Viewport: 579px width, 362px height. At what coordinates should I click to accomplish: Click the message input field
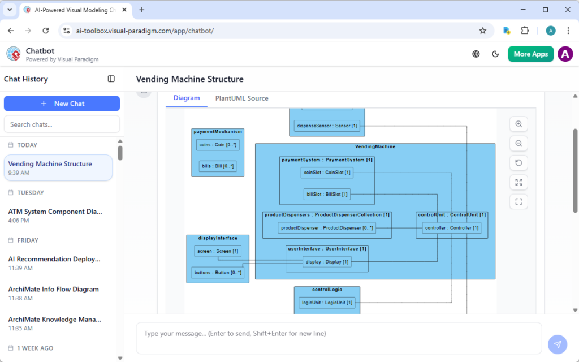pyautogui.click(x=338, y=338)
